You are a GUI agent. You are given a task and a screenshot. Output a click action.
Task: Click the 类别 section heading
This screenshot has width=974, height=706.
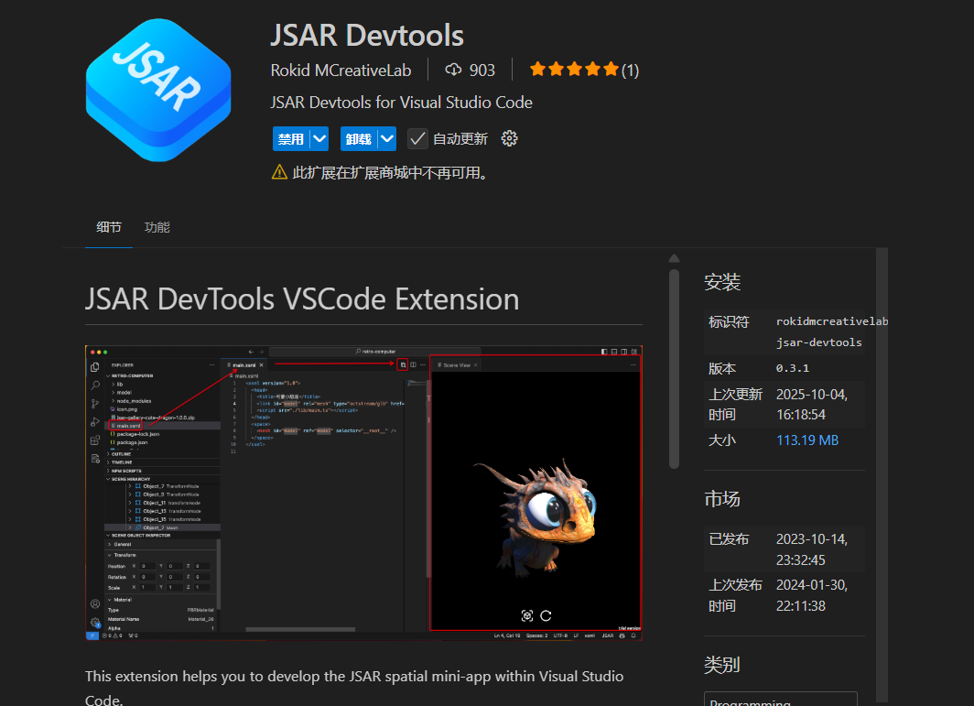tap(721, 665)
